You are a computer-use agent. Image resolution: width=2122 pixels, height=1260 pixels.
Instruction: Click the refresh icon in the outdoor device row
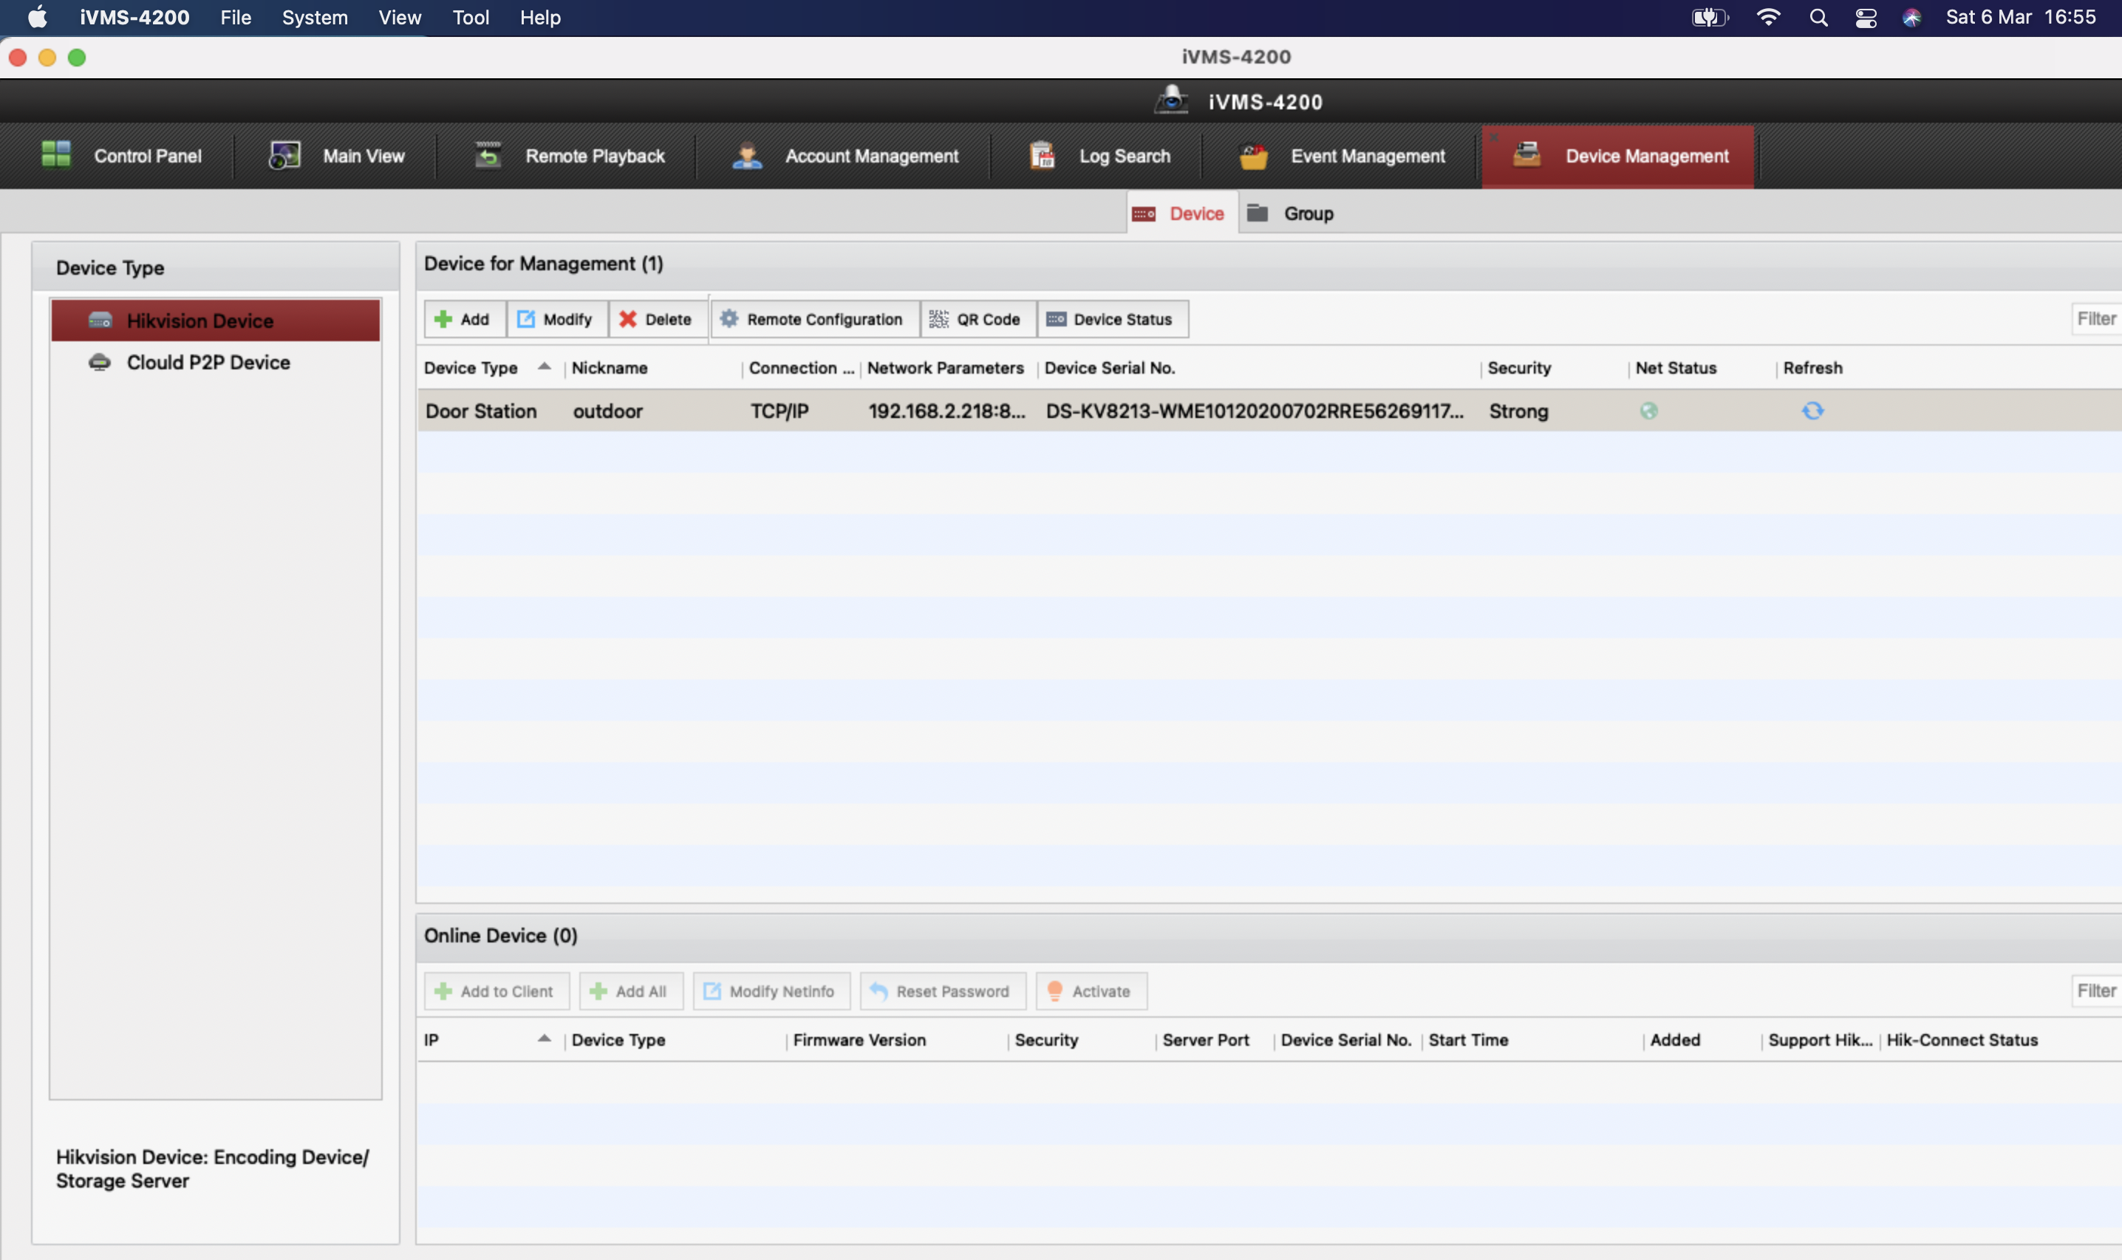pyautogui.click(x=1812, y=411)
